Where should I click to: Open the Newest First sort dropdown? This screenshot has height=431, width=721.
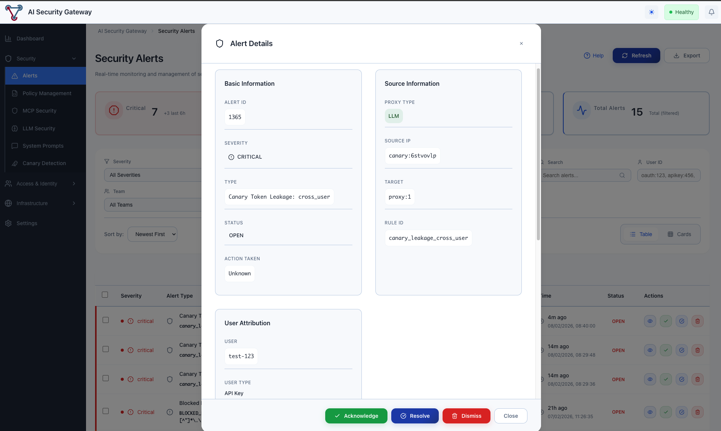coord(152,234)
